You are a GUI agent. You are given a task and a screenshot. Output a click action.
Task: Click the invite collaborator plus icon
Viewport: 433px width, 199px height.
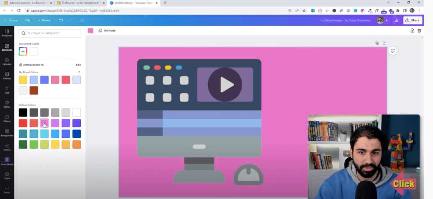click(386, 21)
